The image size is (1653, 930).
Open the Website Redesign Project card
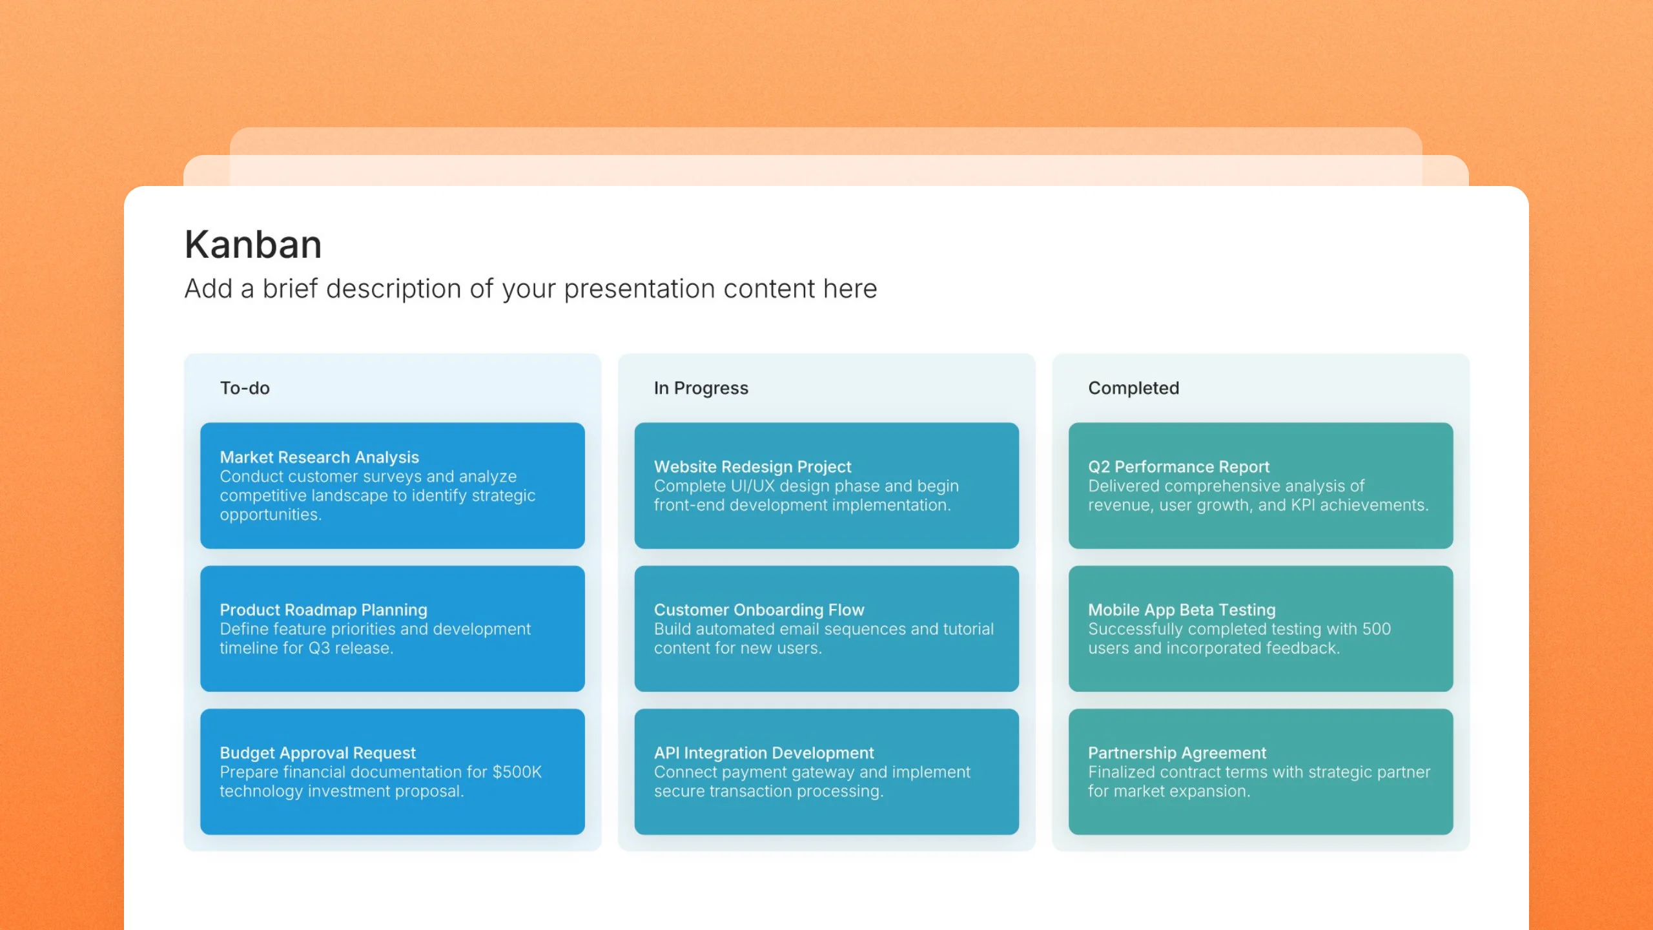[x=826, y=486]
